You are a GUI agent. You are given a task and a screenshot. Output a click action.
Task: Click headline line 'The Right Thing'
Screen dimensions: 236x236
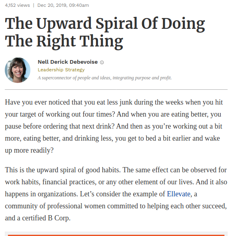64,41
